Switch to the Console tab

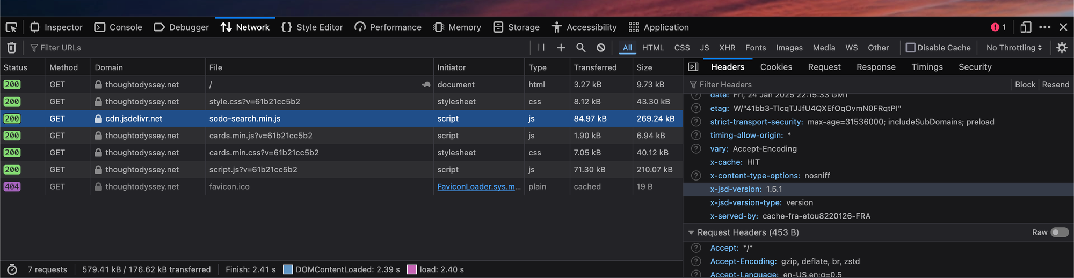click(118, 27)
